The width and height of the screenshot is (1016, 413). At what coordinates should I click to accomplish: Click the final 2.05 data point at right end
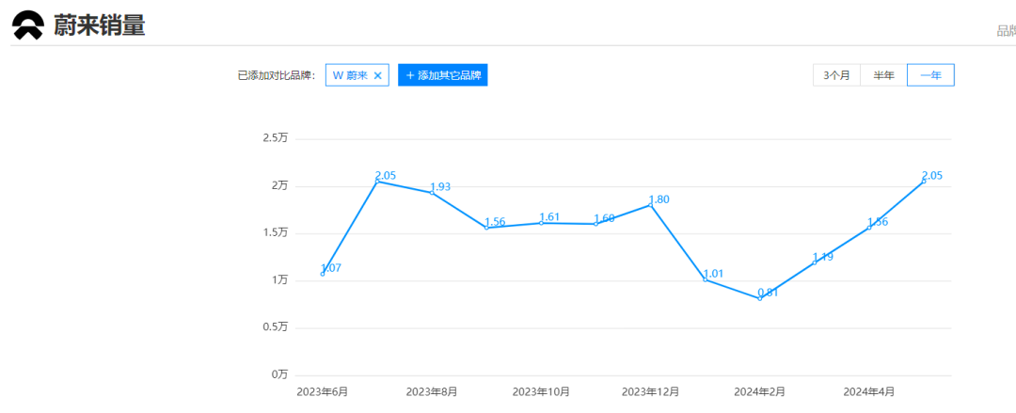tap(924, 181)
